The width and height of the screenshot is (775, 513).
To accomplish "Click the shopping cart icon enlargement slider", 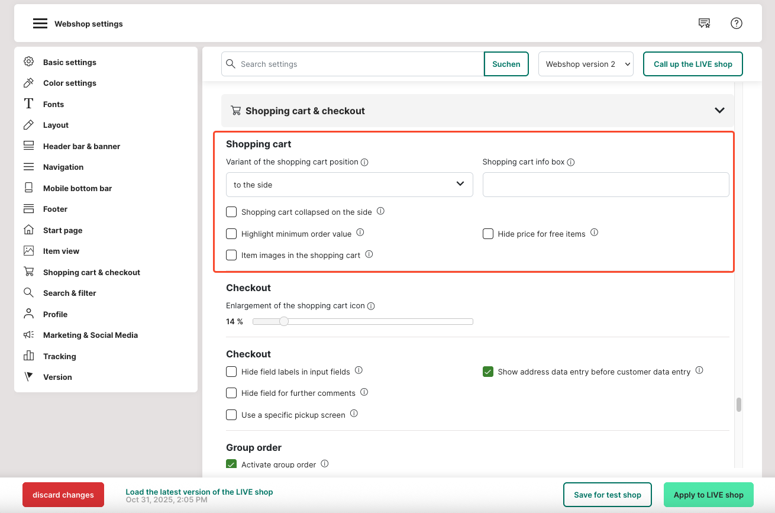I will coord(362,322).
